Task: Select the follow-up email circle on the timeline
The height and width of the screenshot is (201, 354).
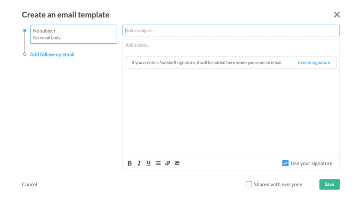Action: 25,54
